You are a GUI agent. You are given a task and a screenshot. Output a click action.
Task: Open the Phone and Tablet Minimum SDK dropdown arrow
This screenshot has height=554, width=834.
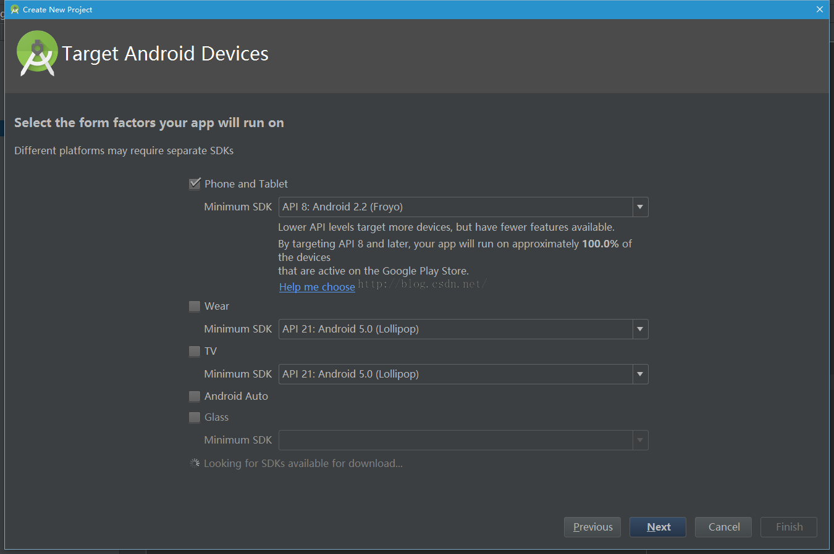click(640, 207)
